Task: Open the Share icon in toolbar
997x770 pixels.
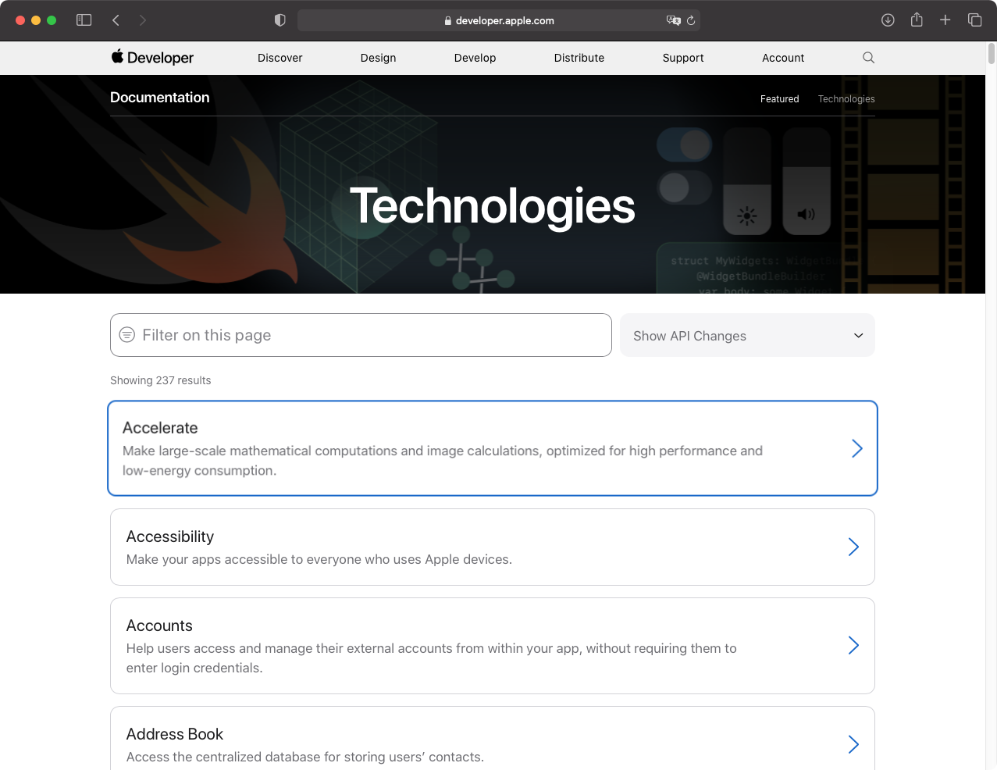Action: coord(917,20)
